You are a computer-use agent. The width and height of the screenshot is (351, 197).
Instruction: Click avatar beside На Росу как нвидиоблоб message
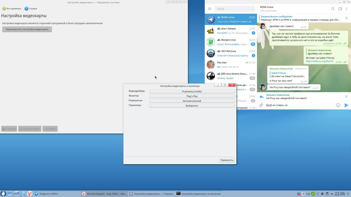pyautogui.click(x=263, y=88)
